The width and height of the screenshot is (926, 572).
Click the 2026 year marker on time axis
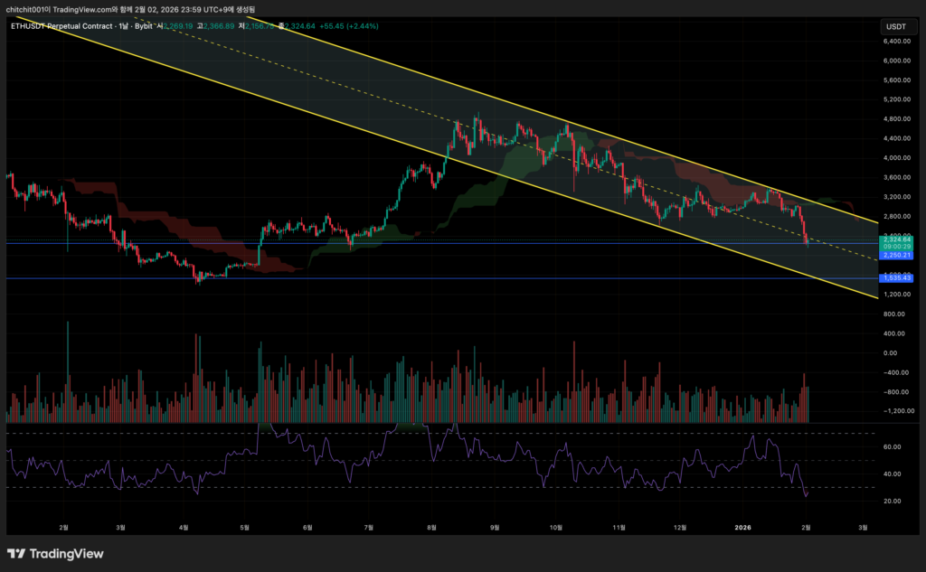(x=743, y=526)
